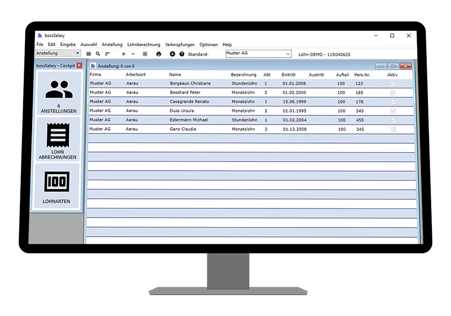Viewport: 451px width, 316px height.
Task: Select the Ganz Claudia name cell
Action: (x=183, y=130)
